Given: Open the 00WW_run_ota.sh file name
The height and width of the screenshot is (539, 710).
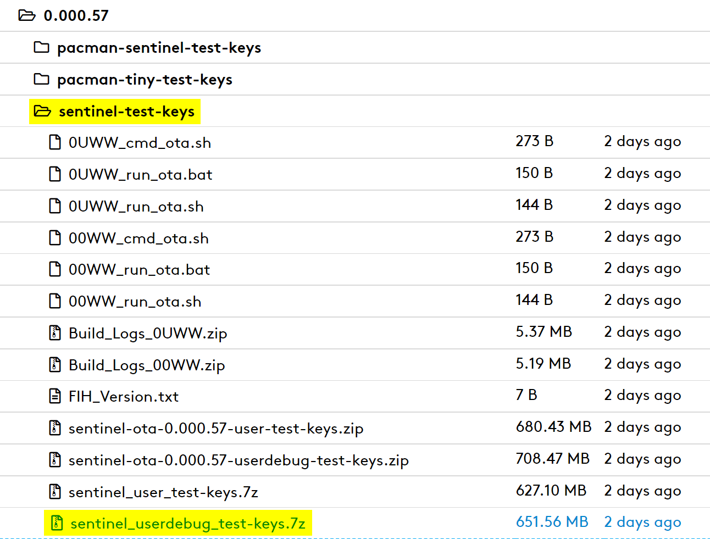Looking at the screenshot, I should (135, 302).
